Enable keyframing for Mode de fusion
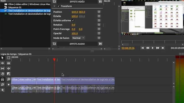184x103 pixels. 99,38
